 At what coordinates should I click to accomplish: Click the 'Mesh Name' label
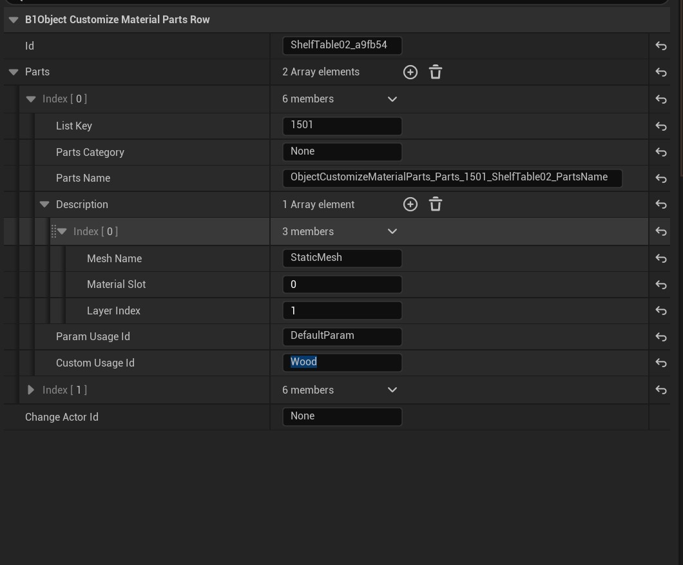click(x=114, y=258)
